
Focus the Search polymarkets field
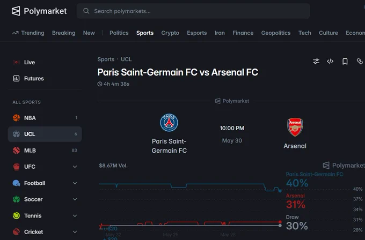tap(193, 11)
